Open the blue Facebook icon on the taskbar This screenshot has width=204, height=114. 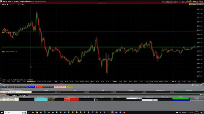pyautogui.click(x=120, y=112)
